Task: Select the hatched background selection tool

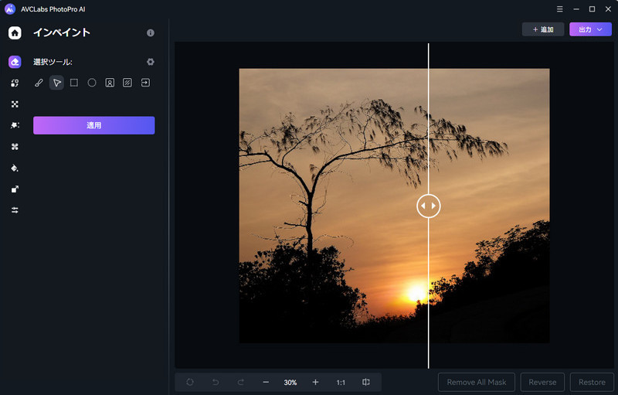Action: click(x=127, y=83)
